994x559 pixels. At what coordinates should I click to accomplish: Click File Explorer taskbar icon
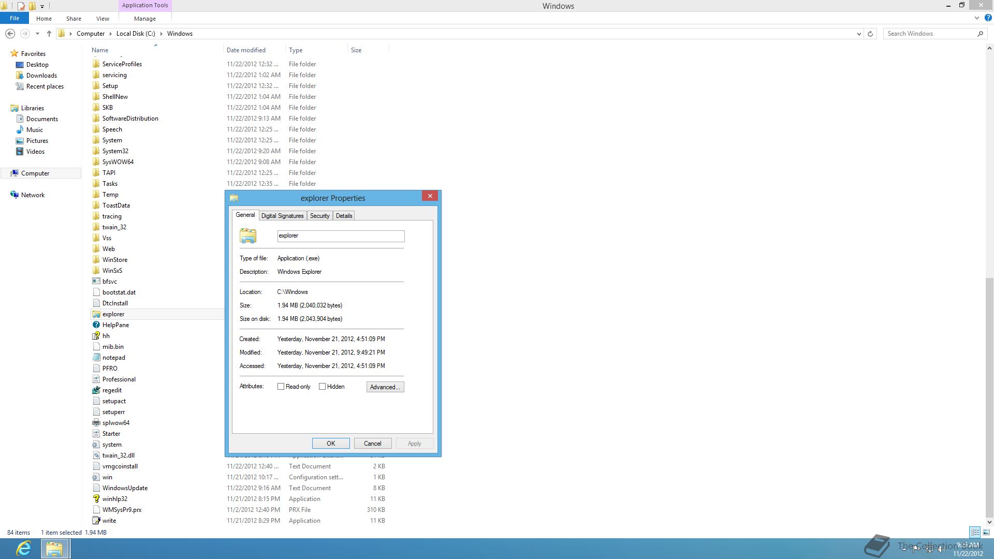(x=54, y=548)
